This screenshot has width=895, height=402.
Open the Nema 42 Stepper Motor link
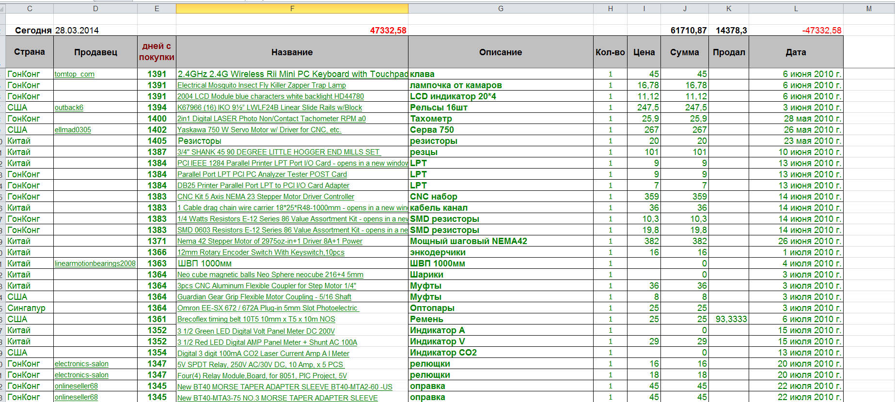click(270, 241)
